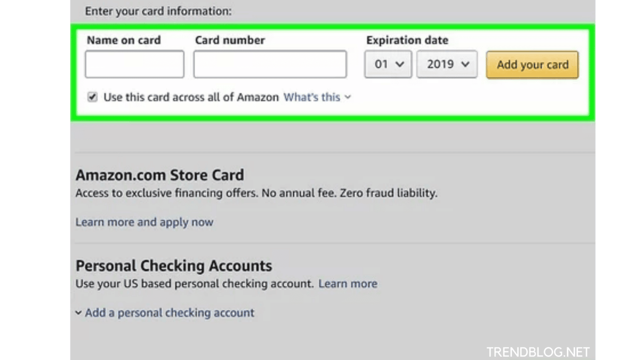Click the Learn more link for checking accounts
Screen dimensions: 640x360
(348, 283)
